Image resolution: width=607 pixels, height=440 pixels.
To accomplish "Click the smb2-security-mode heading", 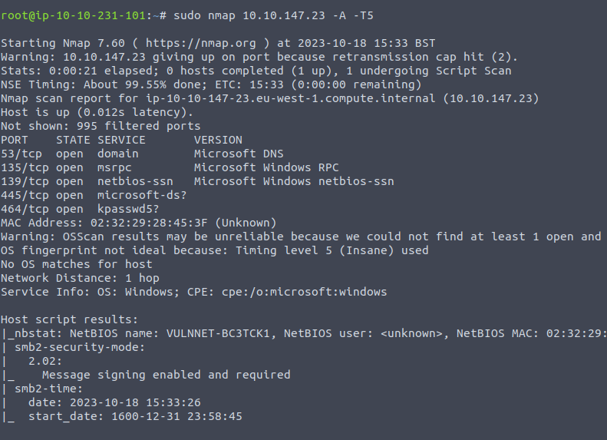I will pos(80,347).
